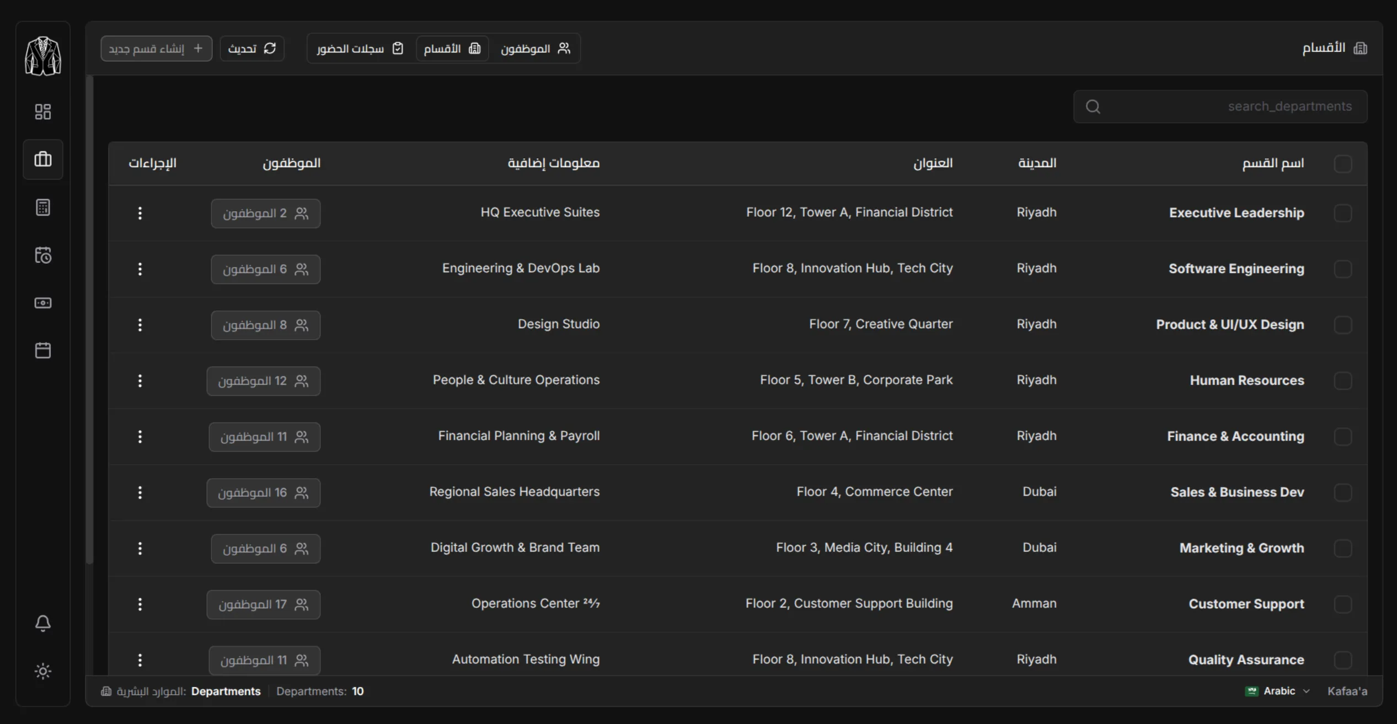
Task: Click the 2 employees badge for Executive Leadership
Action: coord(265,213)
